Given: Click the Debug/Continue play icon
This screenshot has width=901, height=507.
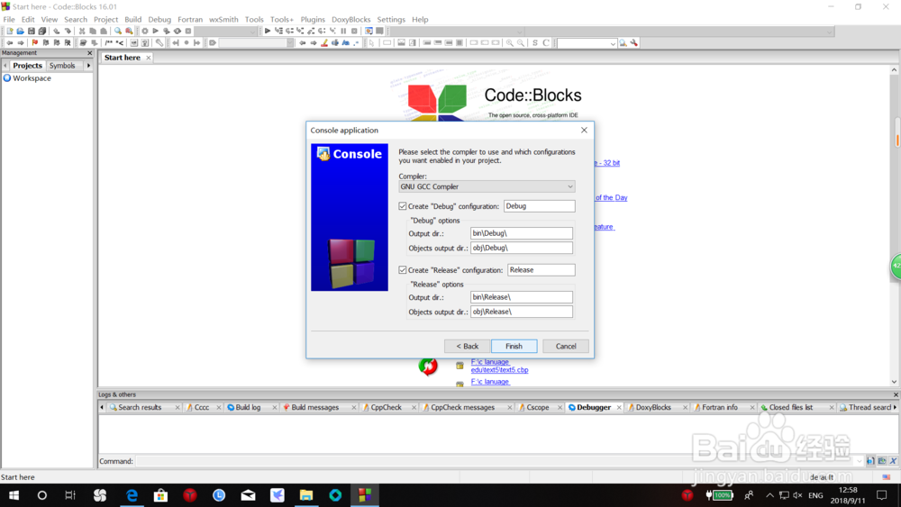Looking at the screenshot, I should coord(268,31).
